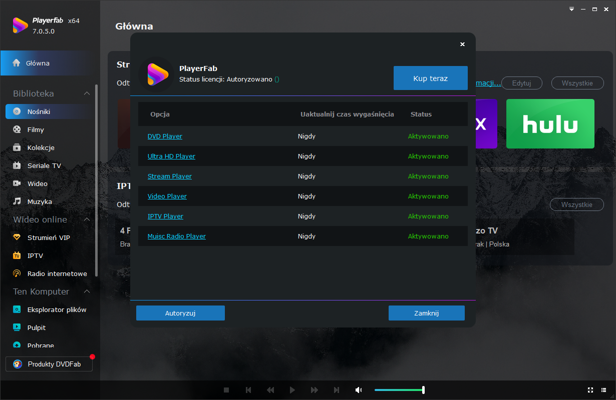
Task: Click the previous track button
Action: point(248,390)
